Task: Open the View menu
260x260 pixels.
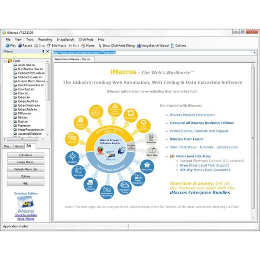Action: [x=18, y=39]
